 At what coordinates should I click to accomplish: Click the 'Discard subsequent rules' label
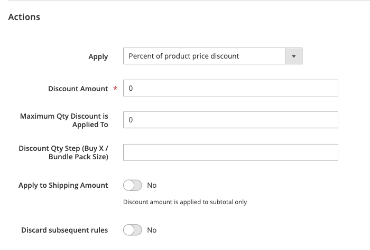click(x=64, y=230)
